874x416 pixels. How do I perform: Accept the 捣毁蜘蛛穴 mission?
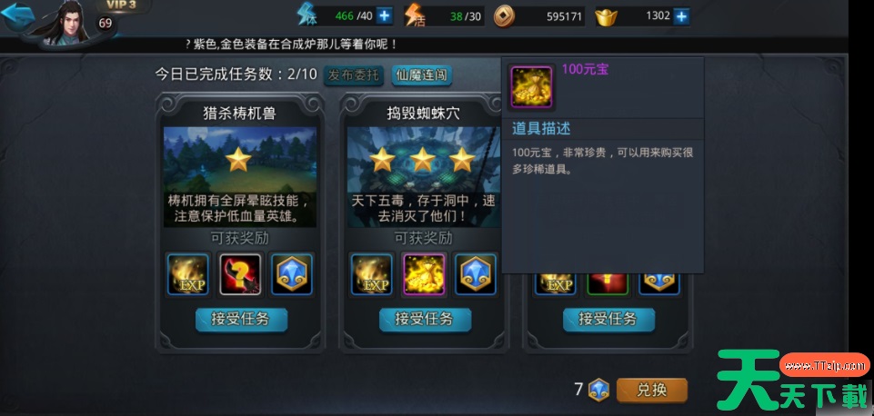426,320
